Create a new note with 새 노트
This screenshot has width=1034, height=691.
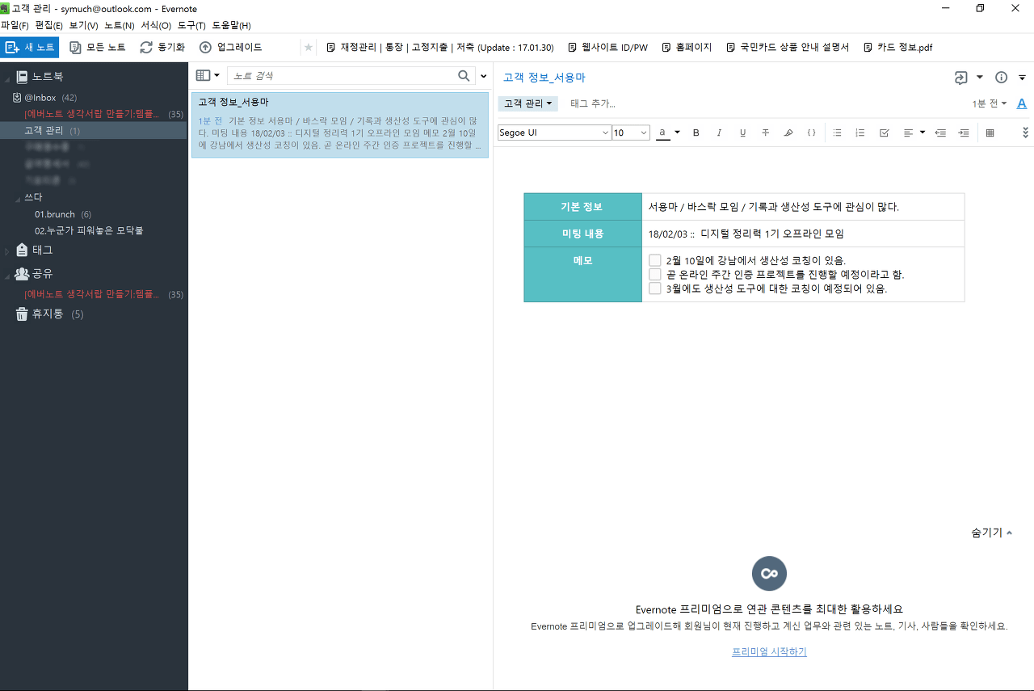(x=30, y=48)
